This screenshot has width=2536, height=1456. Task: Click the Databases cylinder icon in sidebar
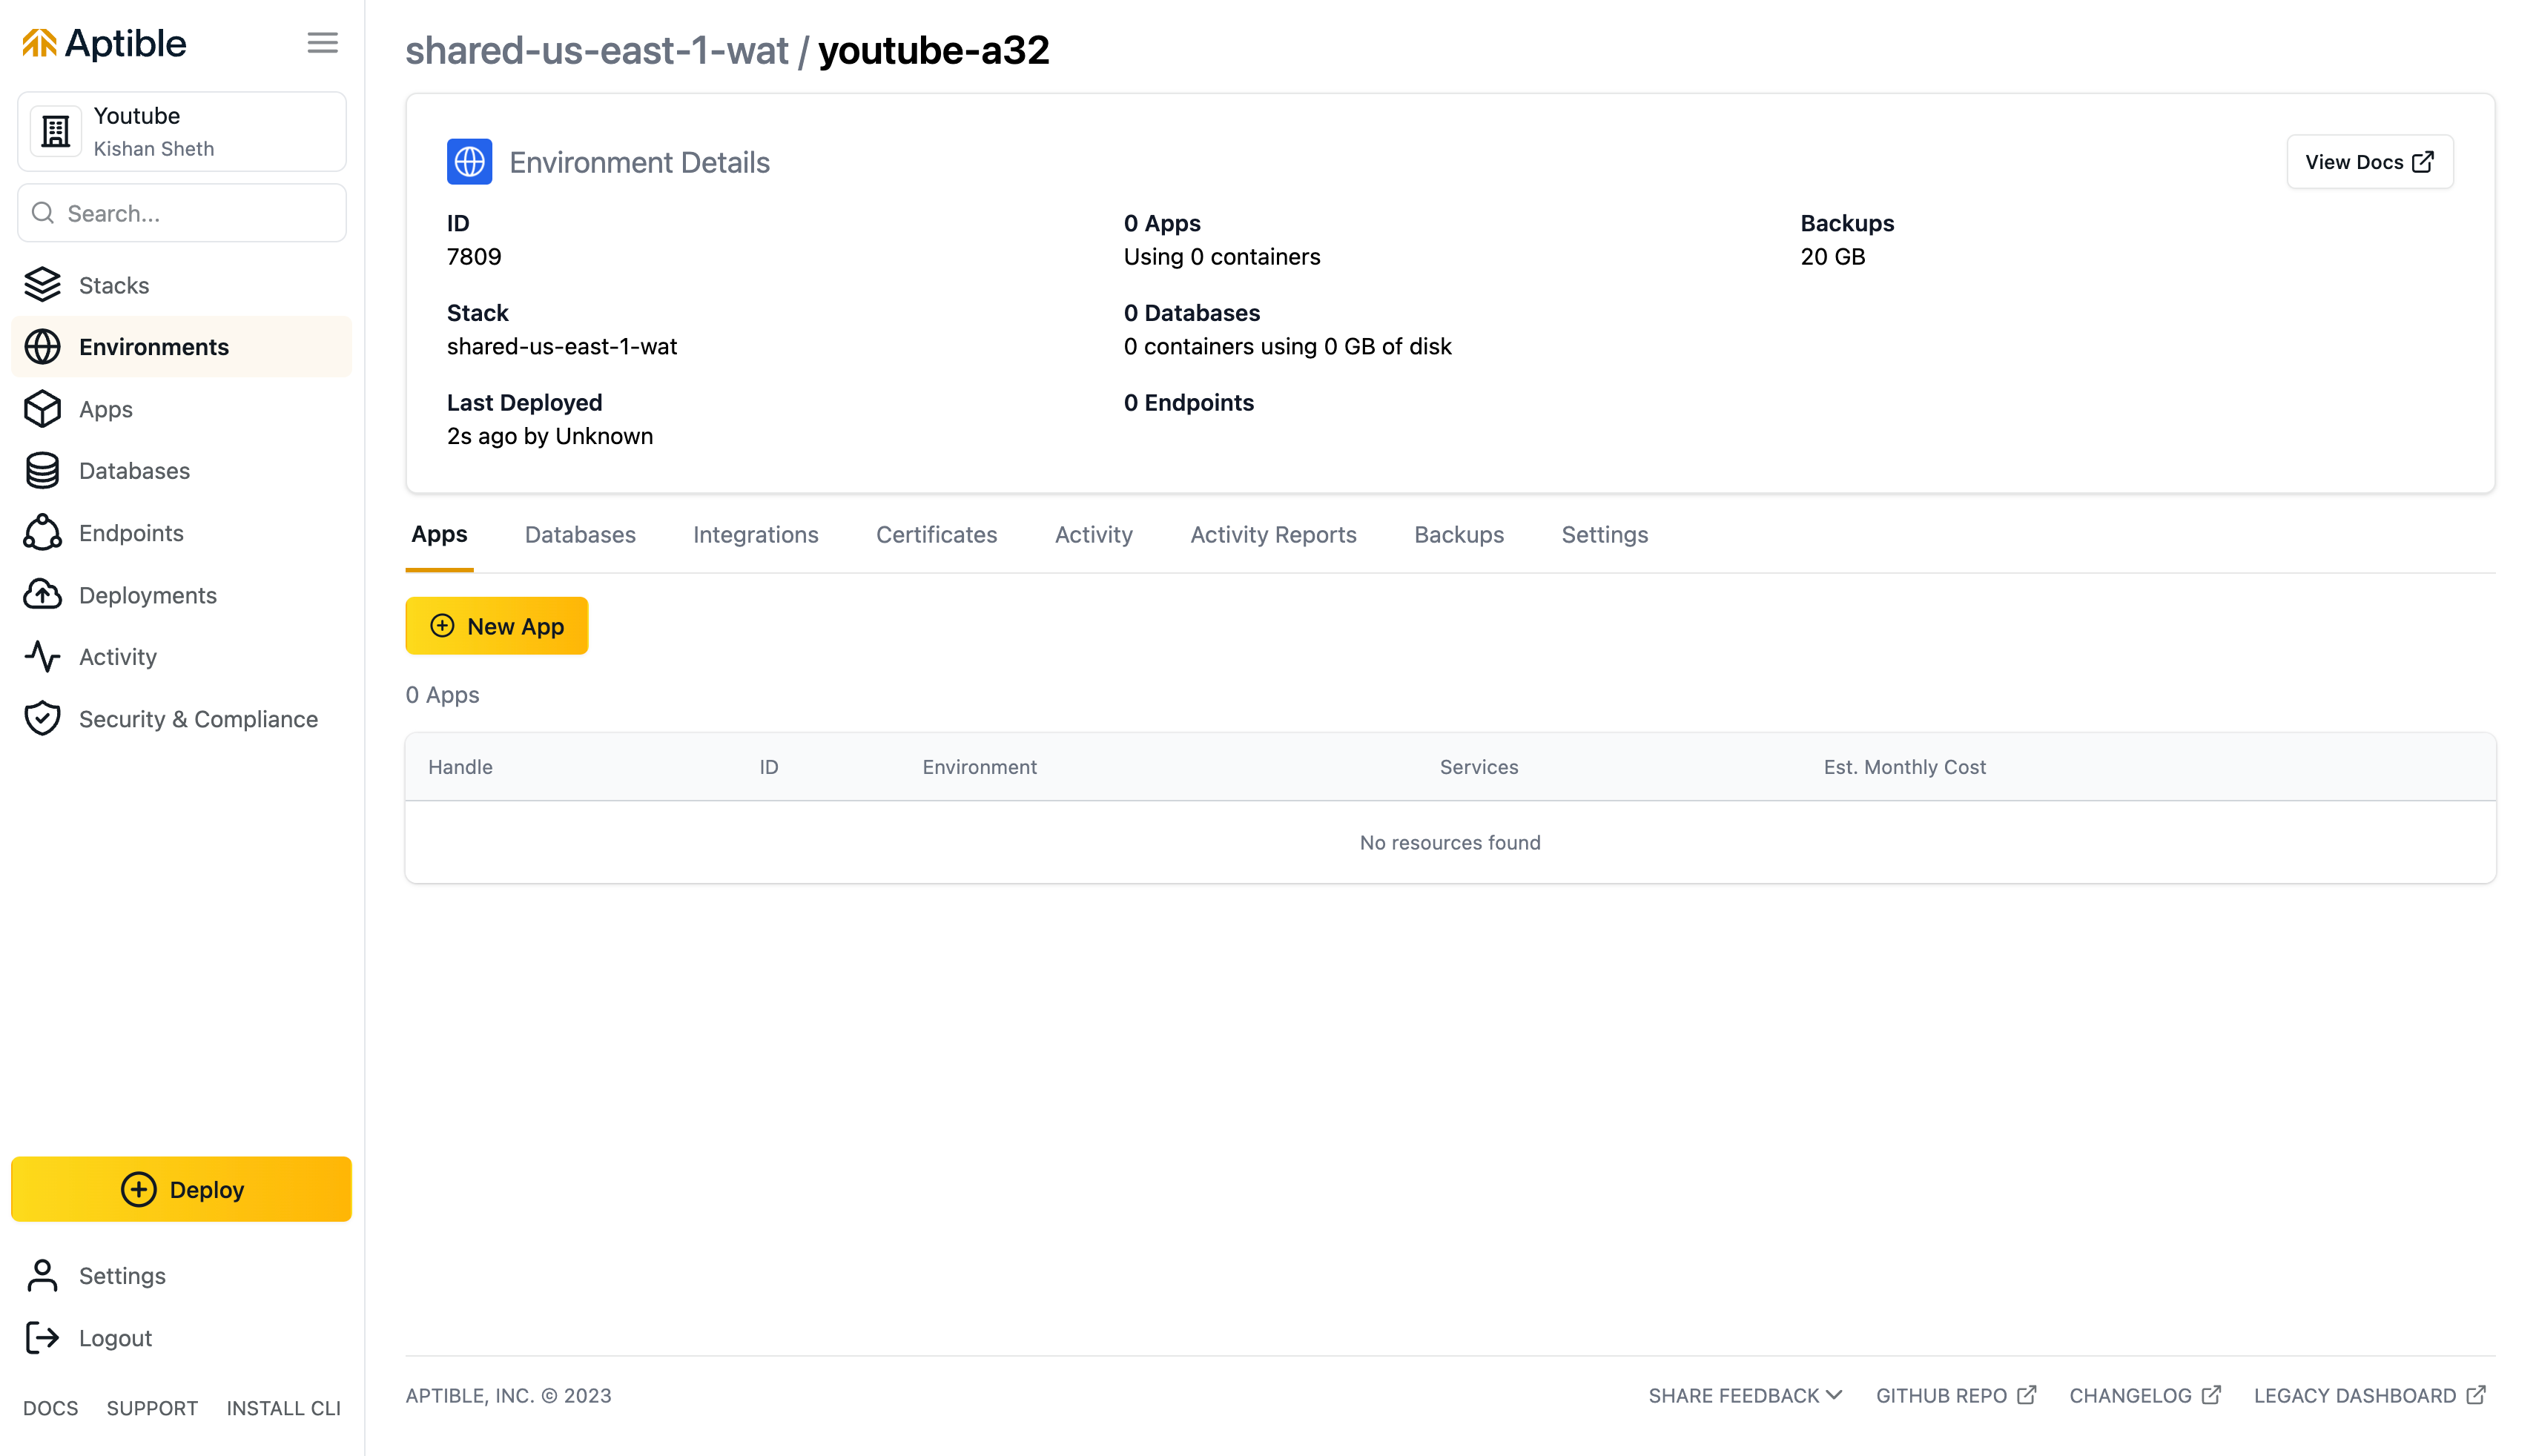[42, 471]
